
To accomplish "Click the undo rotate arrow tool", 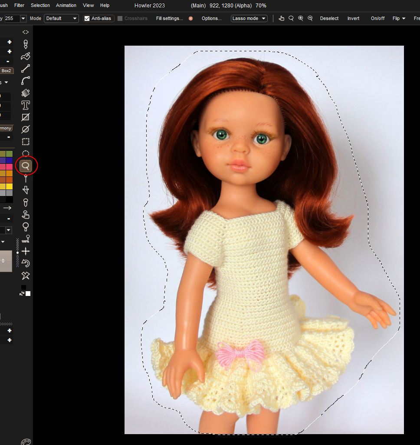I will 26,263.
